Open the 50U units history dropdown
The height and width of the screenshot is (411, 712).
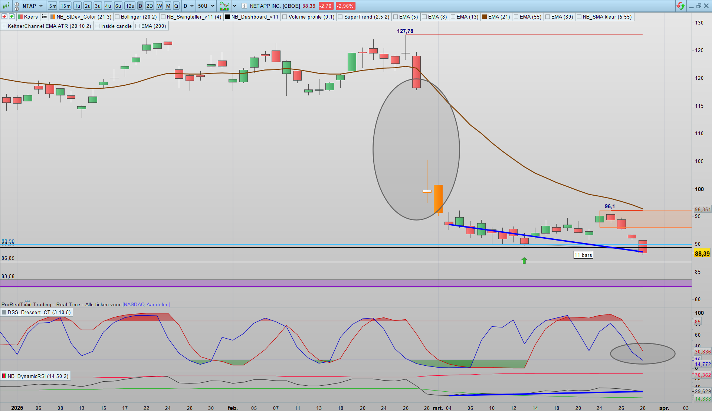click(x=206, y=6)
